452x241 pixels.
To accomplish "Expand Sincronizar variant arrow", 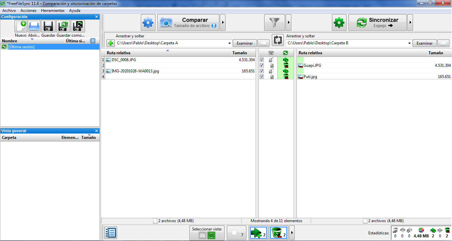I will coord(410,22).
